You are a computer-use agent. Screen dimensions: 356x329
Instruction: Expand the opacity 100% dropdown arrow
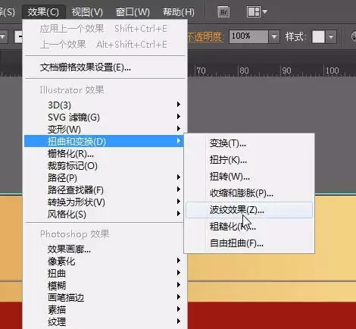pyautogui.click(x=274, y=37)
